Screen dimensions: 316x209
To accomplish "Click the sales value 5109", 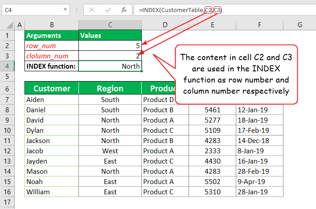I will click(x=213, y=131).
